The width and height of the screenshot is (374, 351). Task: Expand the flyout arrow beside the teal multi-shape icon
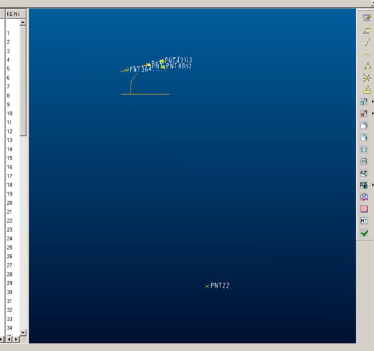click(373, 185)
